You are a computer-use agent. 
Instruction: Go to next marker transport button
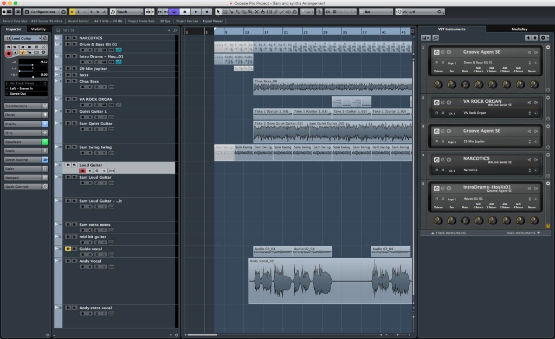click(166, 12)
